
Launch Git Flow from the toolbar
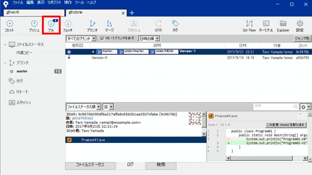tap(249, 25)
